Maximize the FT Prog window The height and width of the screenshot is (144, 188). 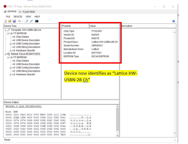[x=164, y=7]
